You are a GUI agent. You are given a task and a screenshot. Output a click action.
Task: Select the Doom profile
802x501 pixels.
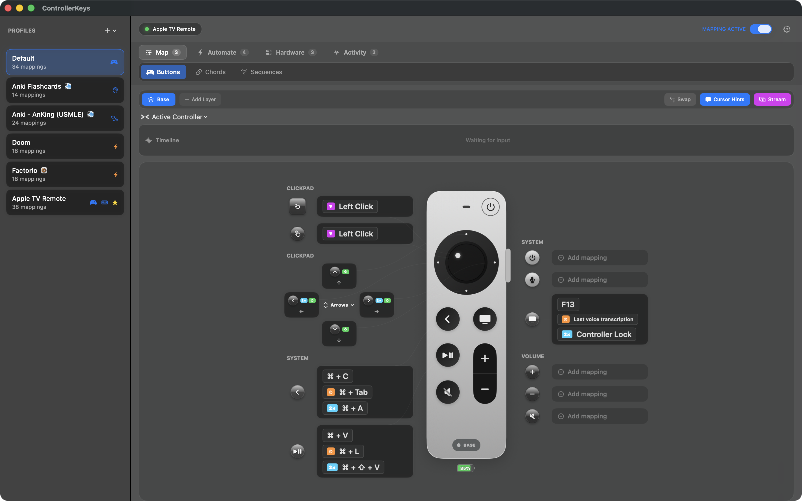click(65, 147)
